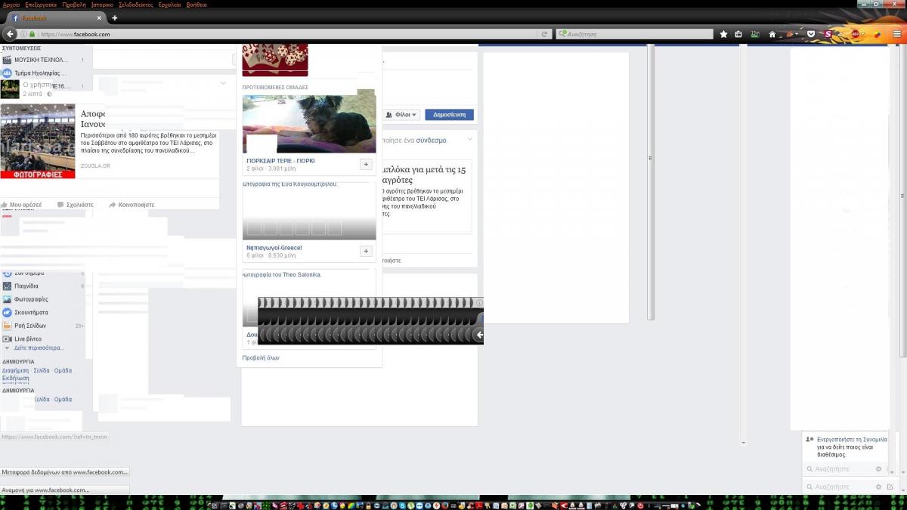This screenshot has width=907, height=510.
Task: Bookmark this page with the star icon
Action: (x=723, y=34)
